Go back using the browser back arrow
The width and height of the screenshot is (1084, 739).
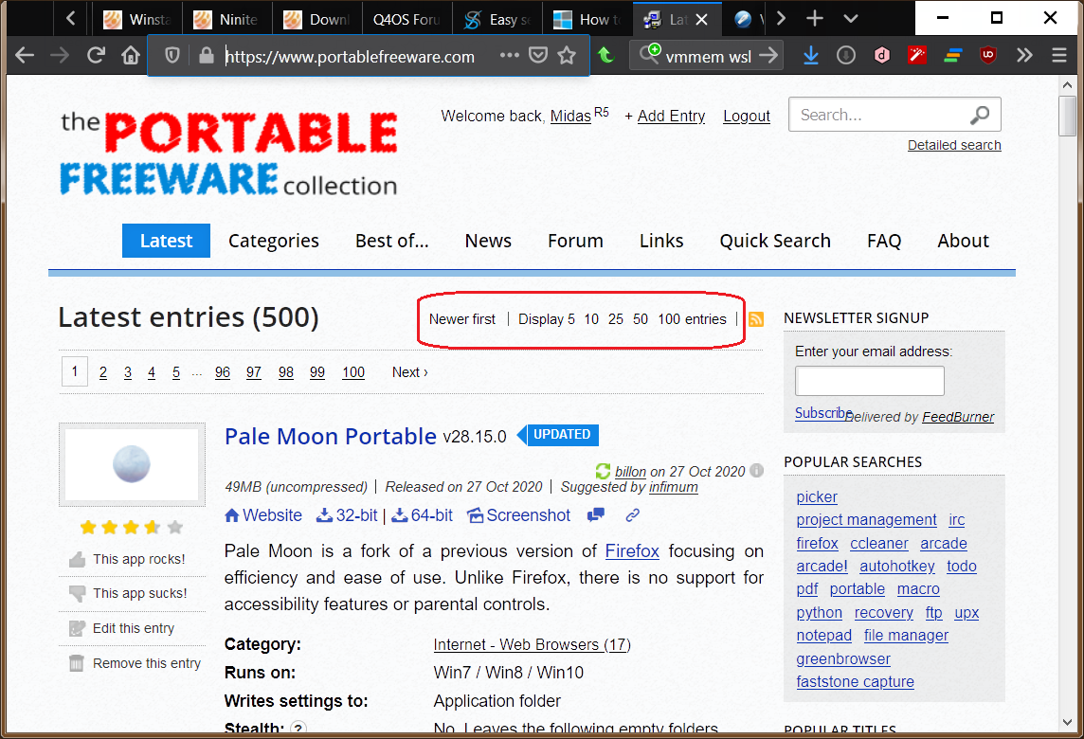25,55
